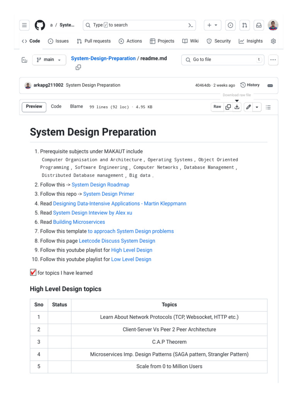Open System Design Roadmap link
The image size is (297, 397).
[101, 185]
